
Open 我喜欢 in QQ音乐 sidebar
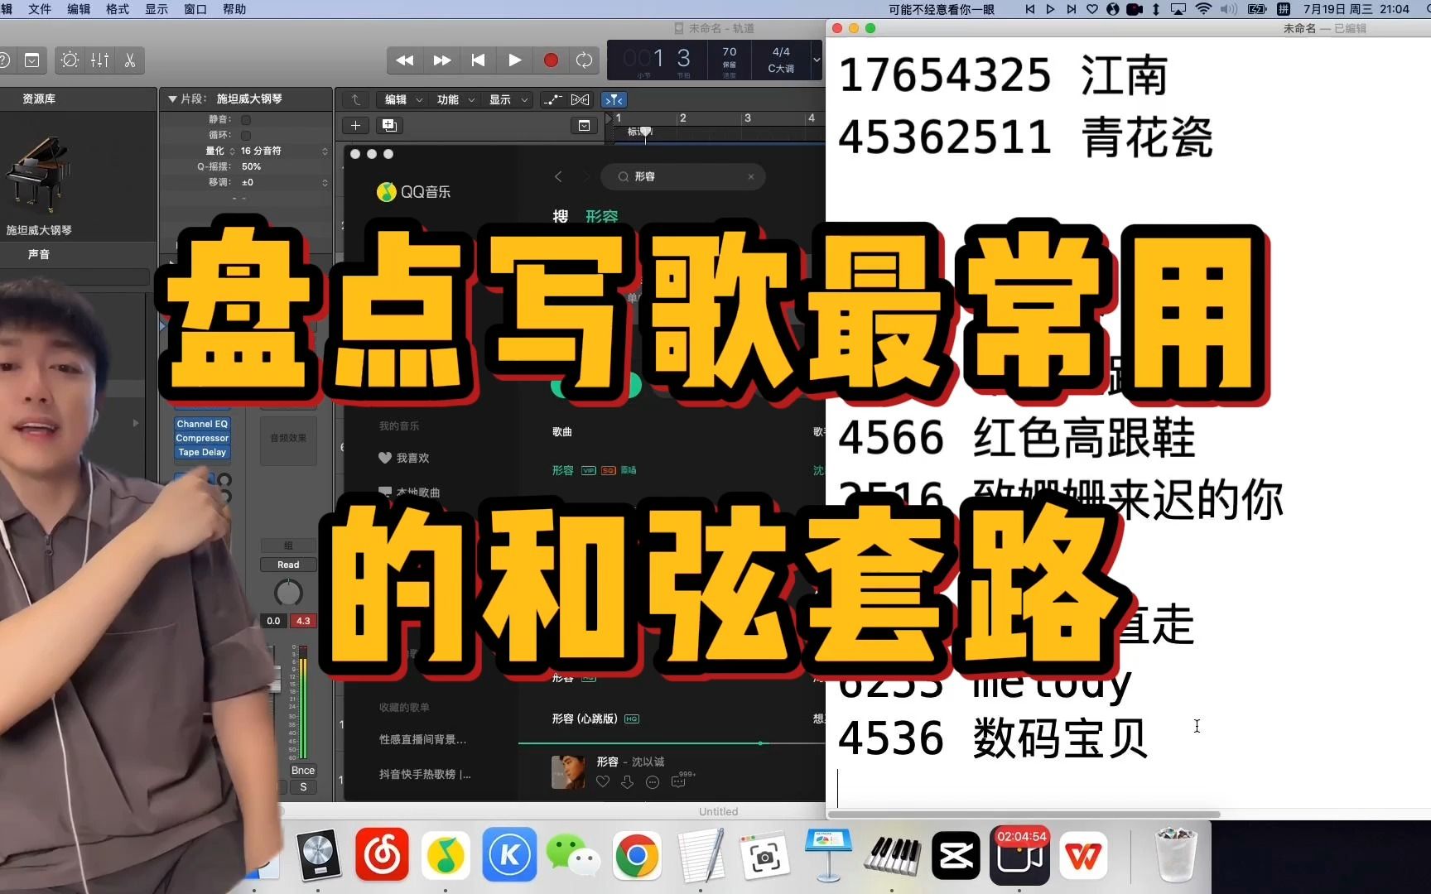pos(404,458)
